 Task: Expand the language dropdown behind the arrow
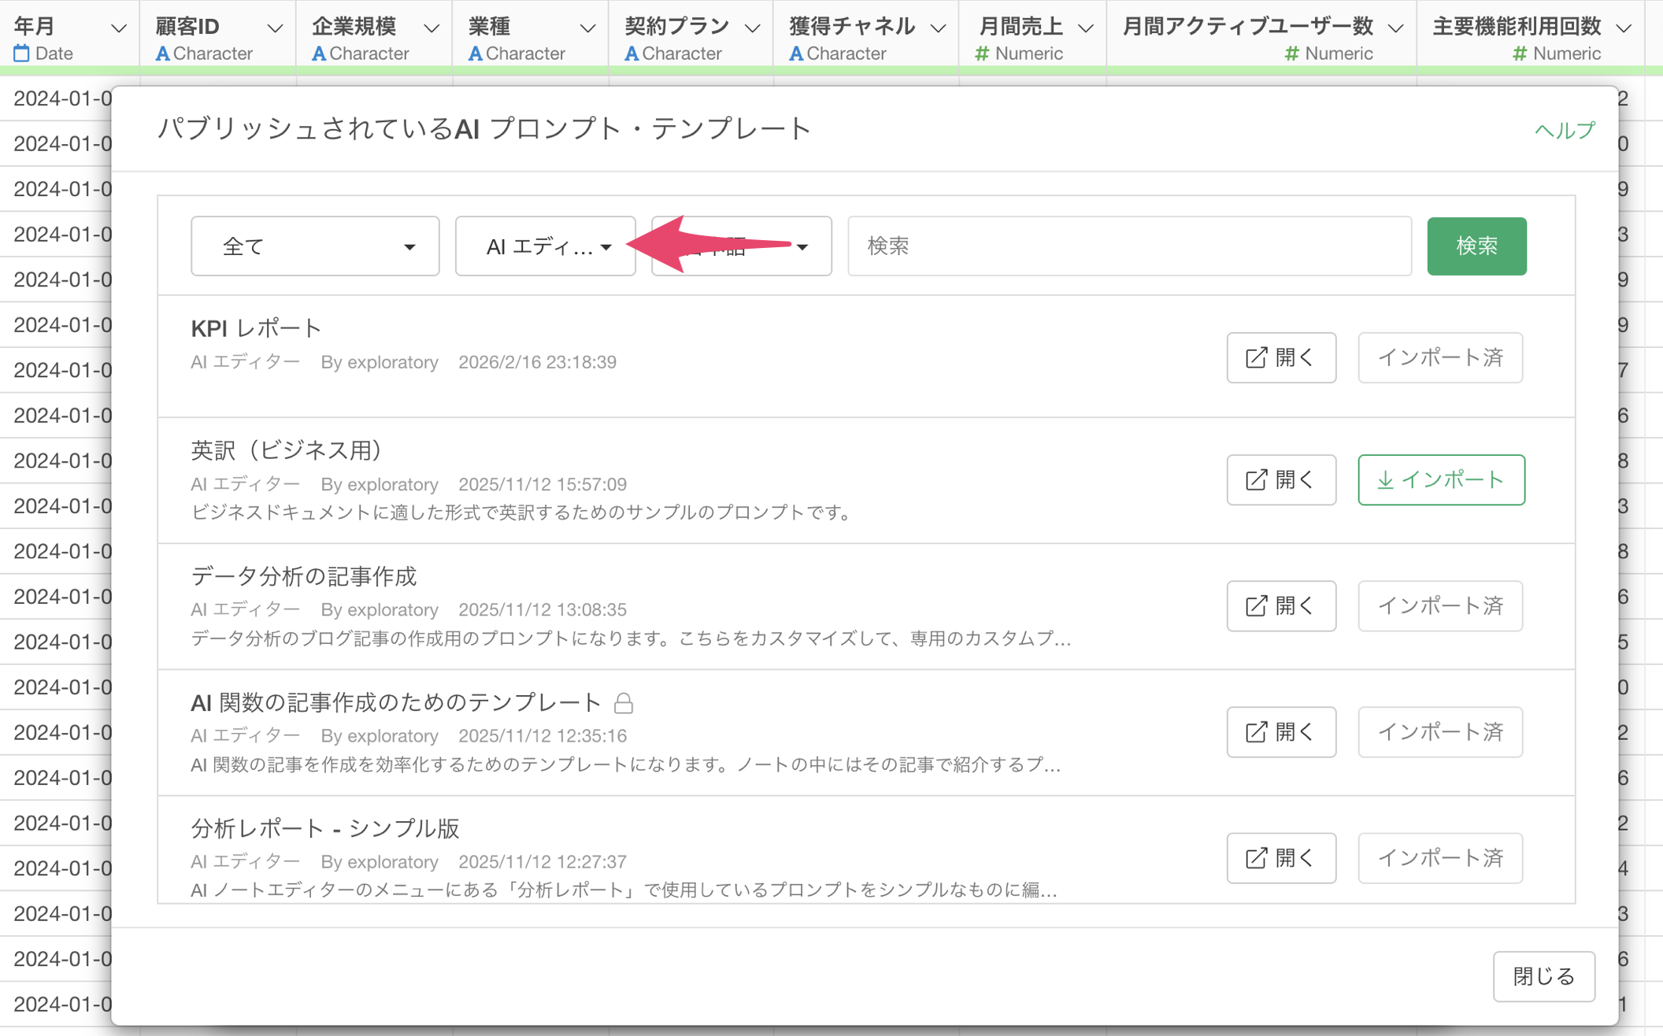click(x=802, y=247)
